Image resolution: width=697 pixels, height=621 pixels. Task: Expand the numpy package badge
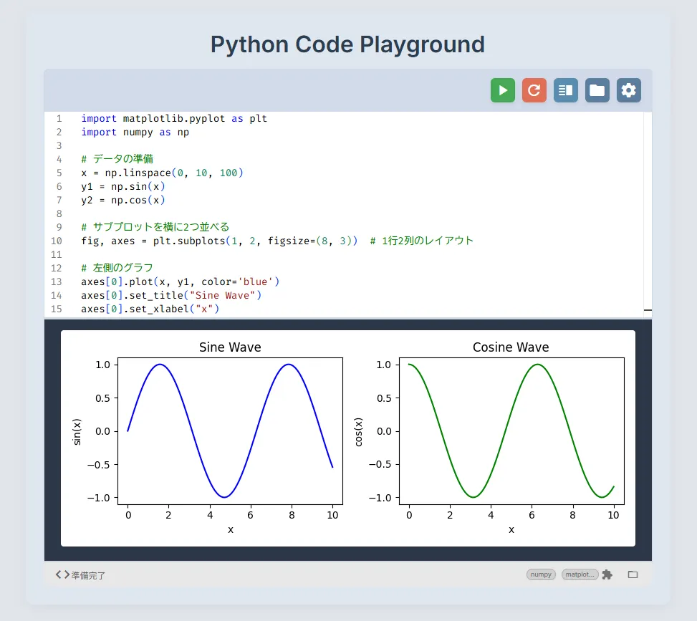pos(541,574)
